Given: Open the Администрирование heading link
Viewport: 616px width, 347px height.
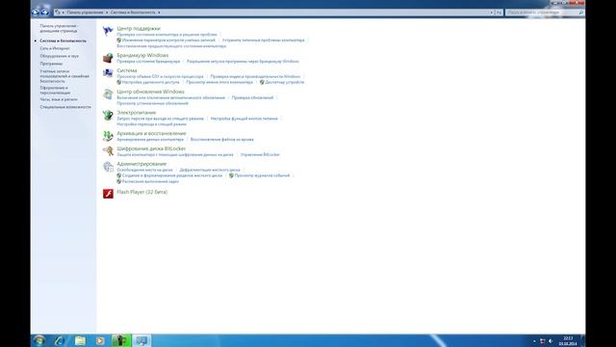Looking at the screenshot, I should 141,164.
